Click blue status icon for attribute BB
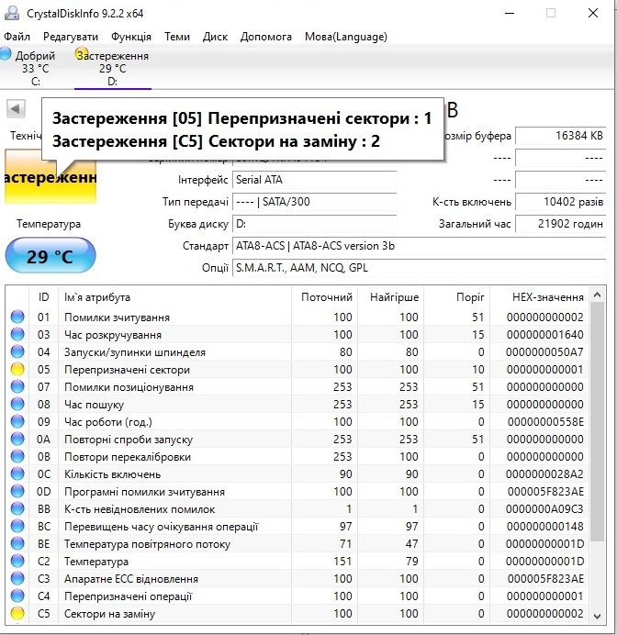Screen dimensions: 617x635 point(17,508)
